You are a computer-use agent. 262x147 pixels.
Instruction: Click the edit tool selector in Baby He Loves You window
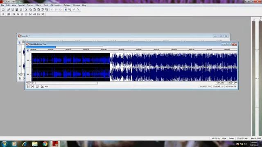tap(28, 51)
